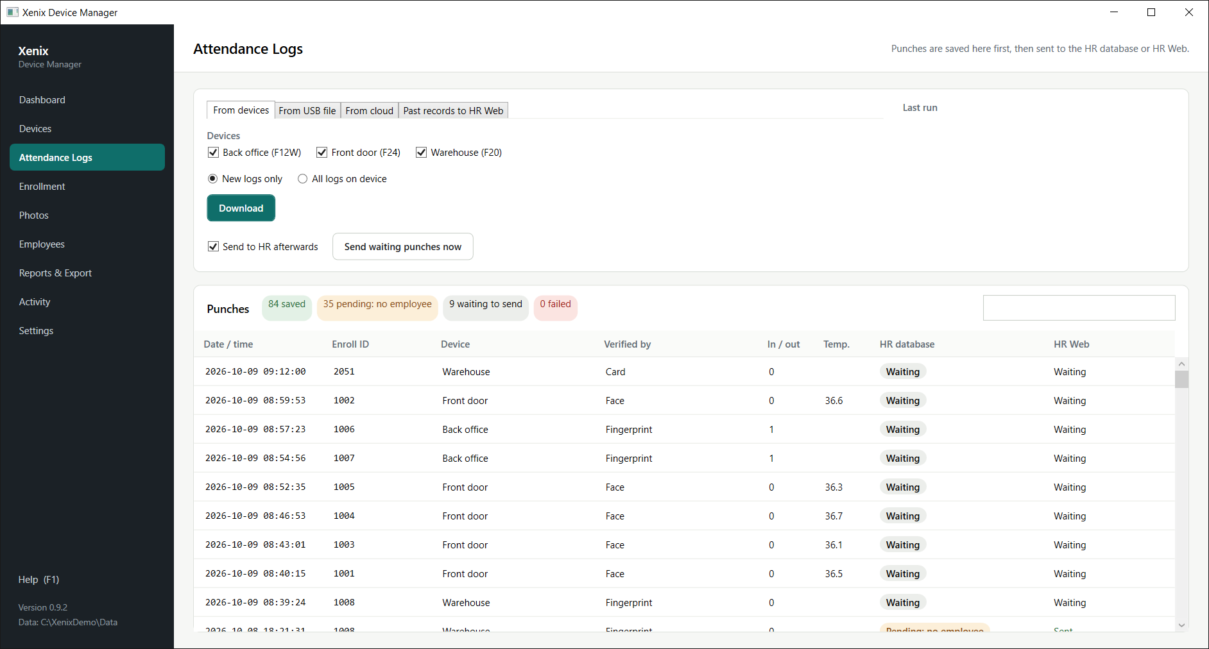This screenshot has width=1209, height=649.
Task: Click temperature value 36.7
Action: coord(834,516)
